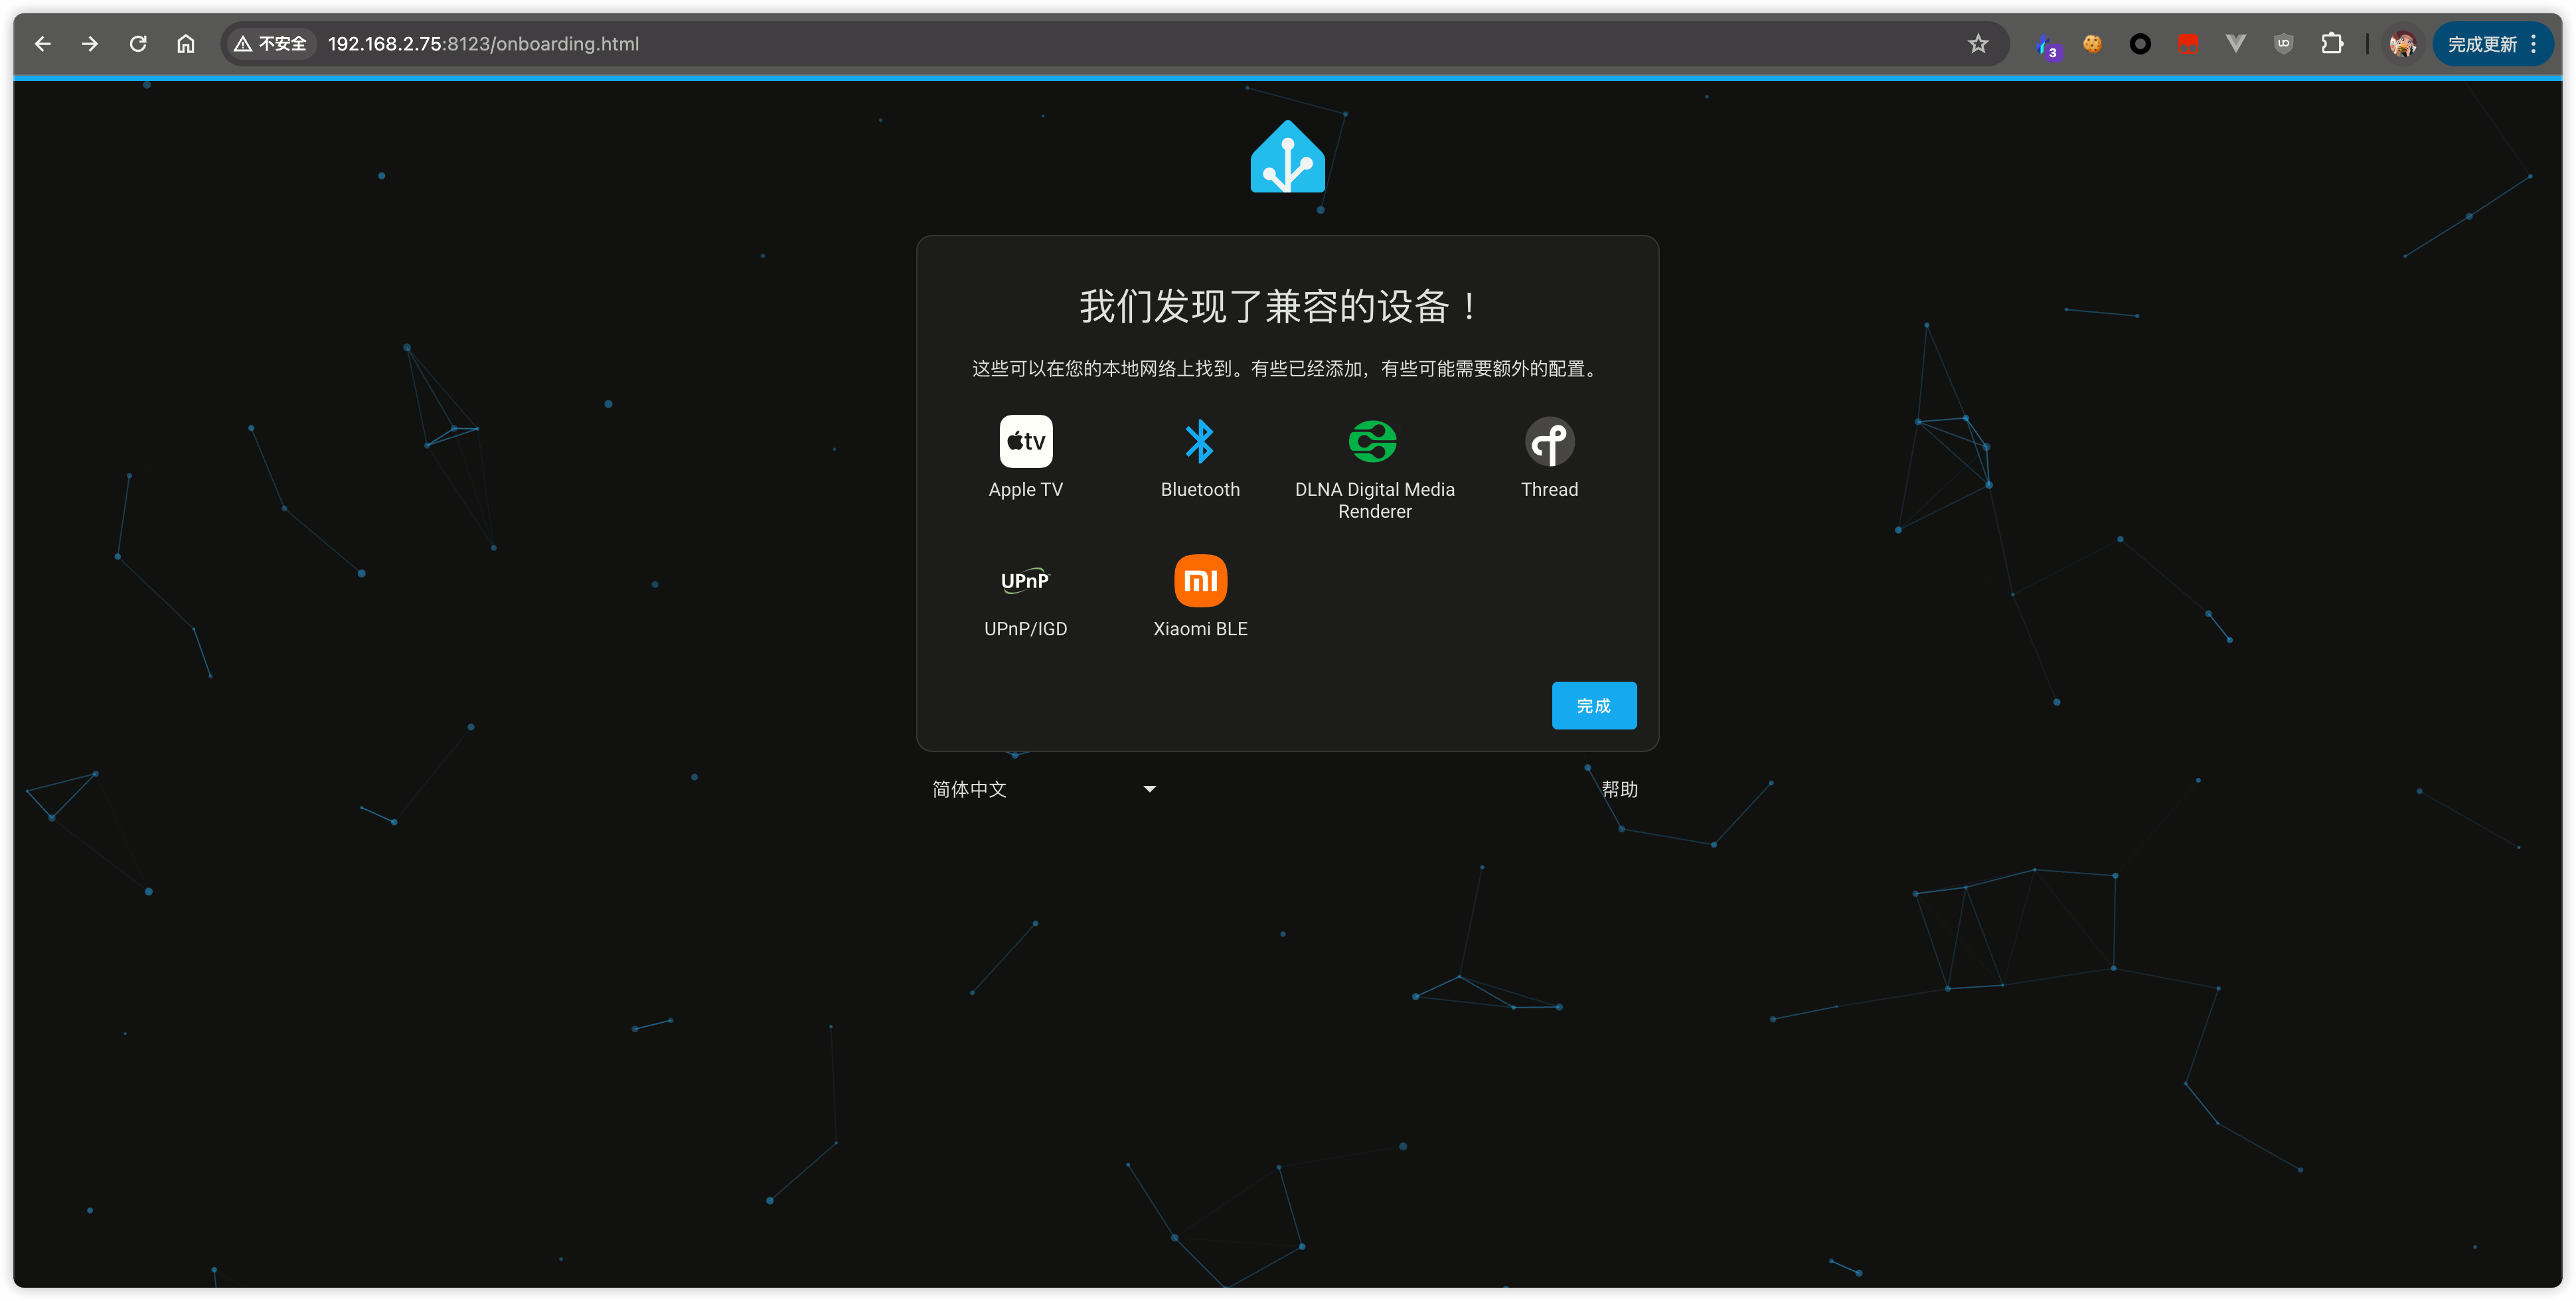Click the 不安全 site security indicator
This screenshot has width=2576, height=1301.
270,44
